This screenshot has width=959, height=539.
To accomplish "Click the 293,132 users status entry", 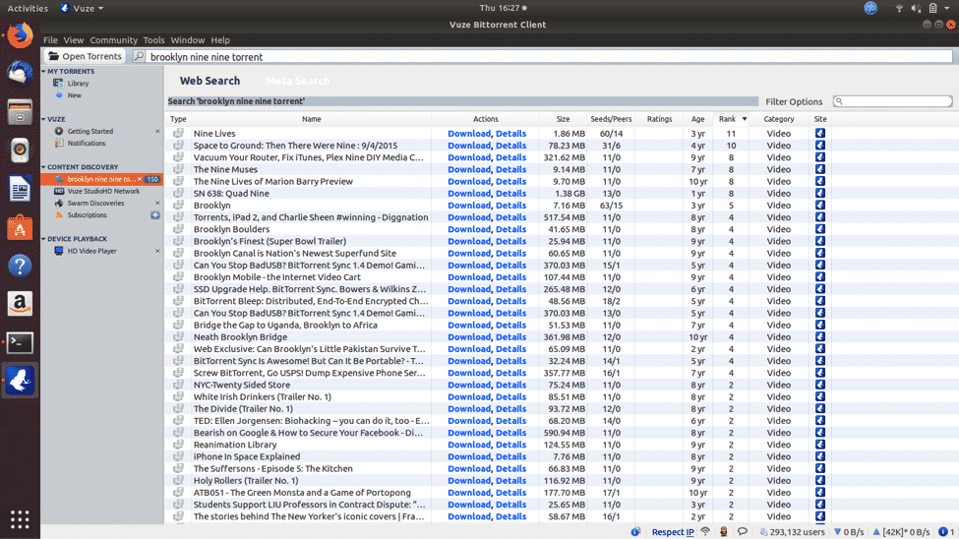I will [x=792, y=532].
